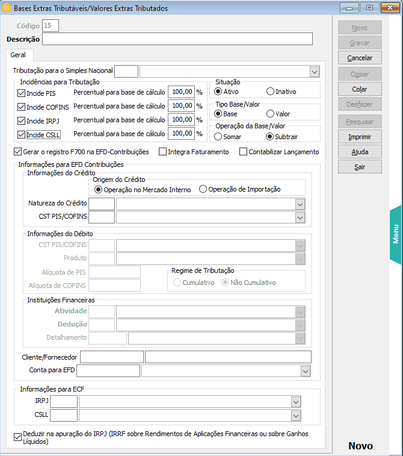This screenshot has width=403, height=456.
Task: Check Contabilizar Lançamento option
Action: (244, 152)
